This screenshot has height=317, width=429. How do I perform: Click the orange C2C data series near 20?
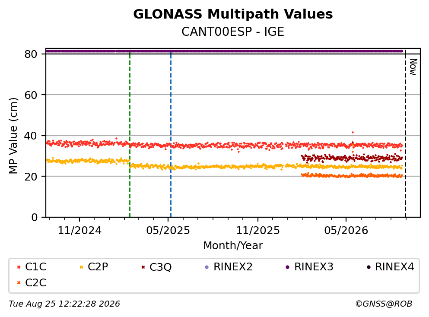pos(352,175)
